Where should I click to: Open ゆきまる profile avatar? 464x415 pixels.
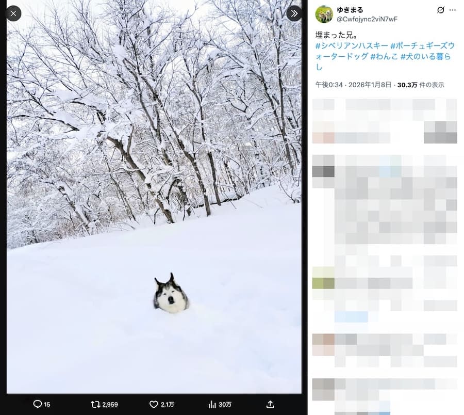324,14
